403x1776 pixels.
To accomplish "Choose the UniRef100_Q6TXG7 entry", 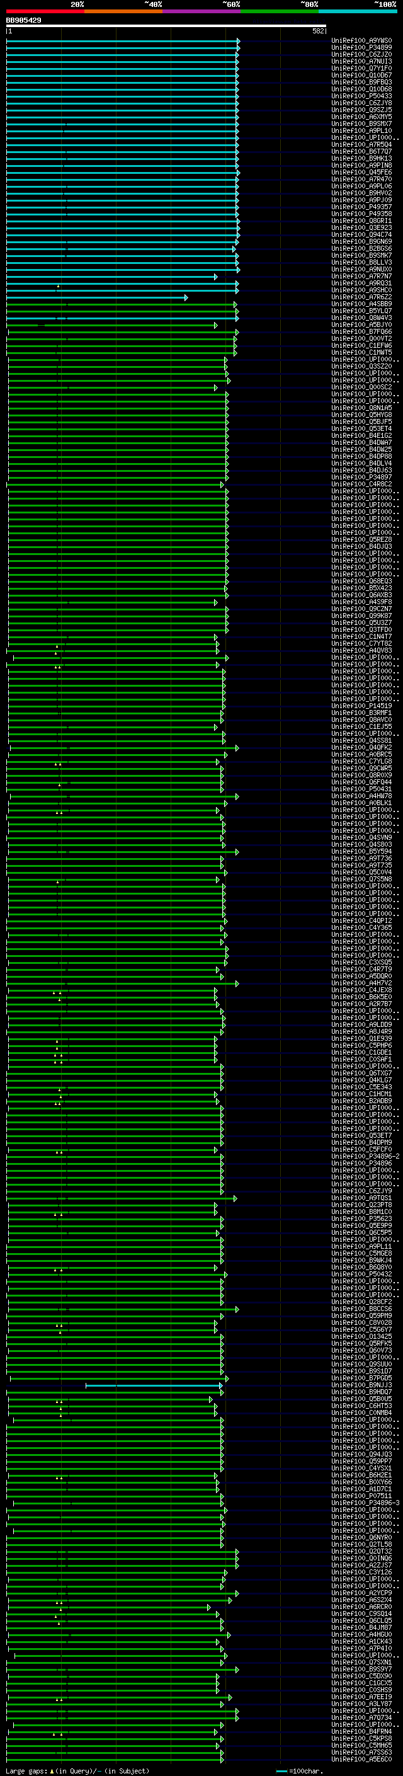I will pos(361,1074).
